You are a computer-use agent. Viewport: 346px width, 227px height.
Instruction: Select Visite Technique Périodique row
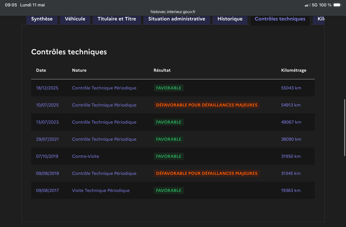[173, 190]
